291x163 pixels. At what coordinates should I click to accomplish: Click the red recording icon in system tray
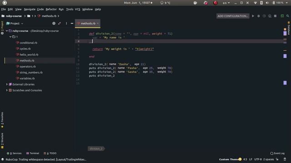coord(215,3)
